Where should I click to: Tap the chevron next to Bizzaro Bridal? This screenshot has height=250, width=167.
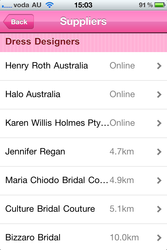tap(159, 238)
